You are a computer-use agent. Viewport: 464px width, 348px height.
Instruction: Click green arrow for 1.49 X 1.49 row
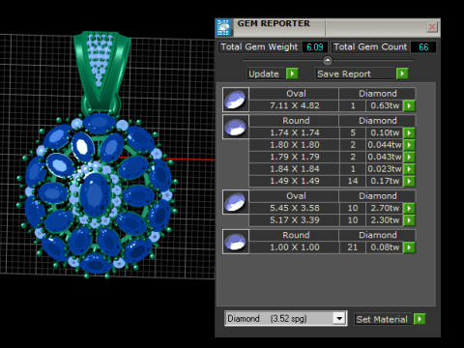point(409,181)
